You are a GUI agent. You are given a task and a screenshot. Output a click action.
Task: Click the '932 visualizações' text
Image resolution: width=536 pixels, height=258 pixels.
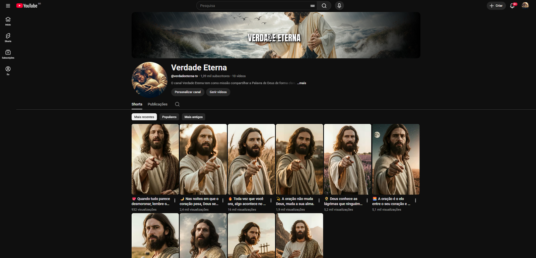point(144,210)
